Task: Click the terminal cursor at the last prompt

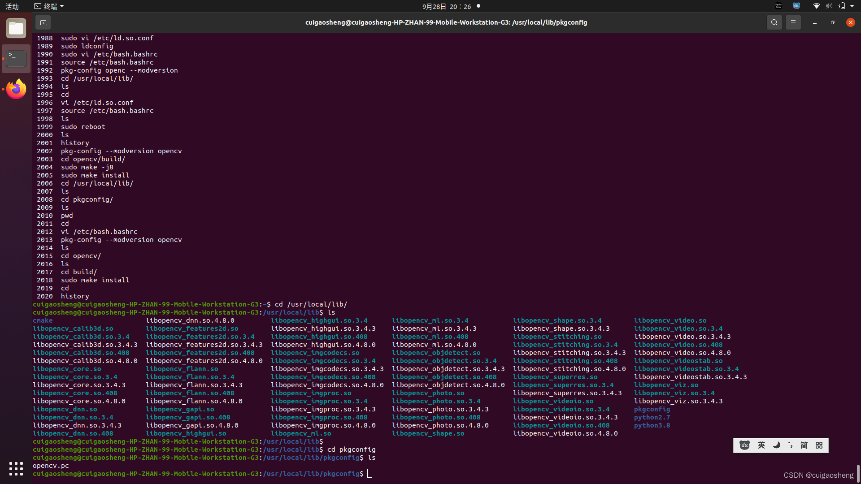Action: click(370, 474)
